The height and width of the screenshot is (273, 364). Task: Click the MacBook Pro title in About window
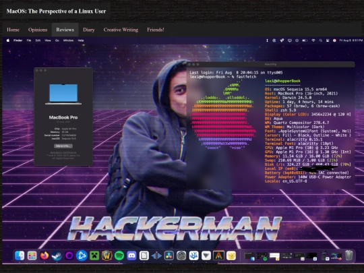coord(63,117)
